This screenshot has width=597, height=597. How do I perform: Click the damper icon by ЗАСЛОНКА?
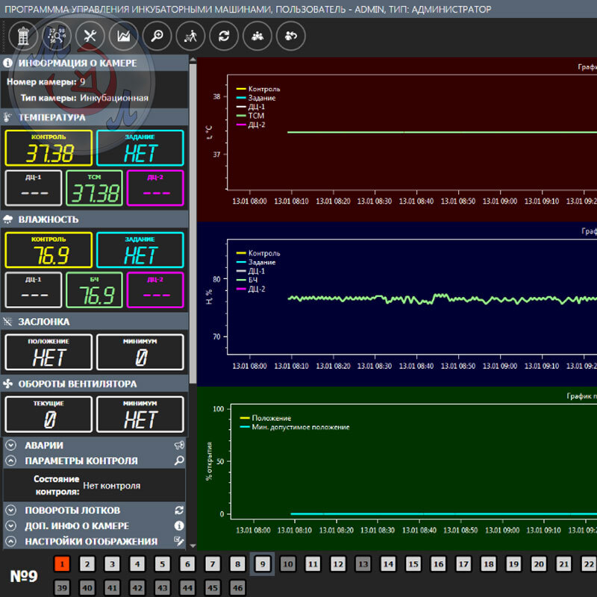7,322
